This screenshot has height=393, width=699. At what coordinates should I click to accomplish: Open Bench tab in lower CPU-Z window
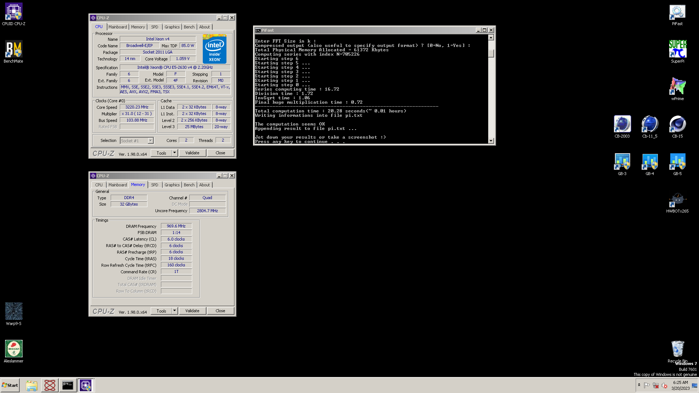point(189,185)
